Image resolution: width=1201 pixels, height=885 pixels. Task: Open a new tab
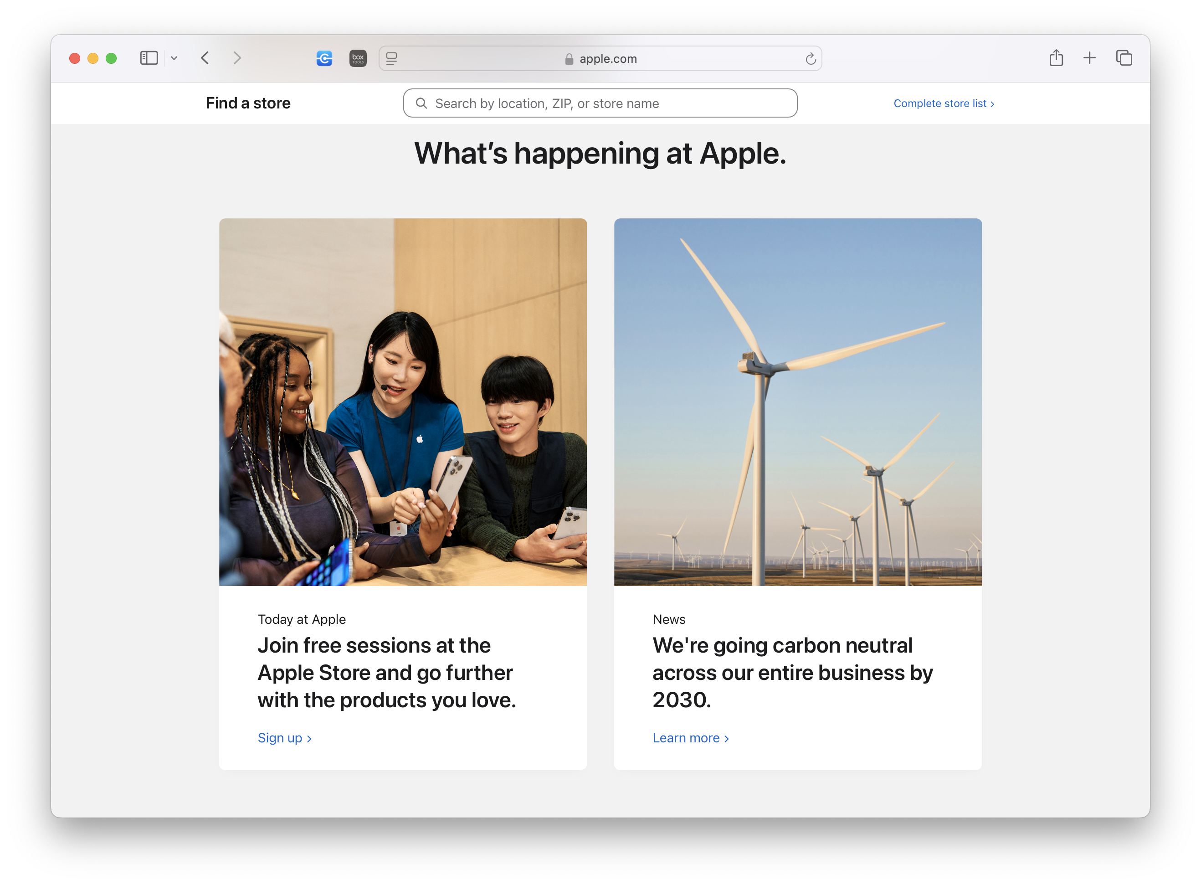[1089, 58]
